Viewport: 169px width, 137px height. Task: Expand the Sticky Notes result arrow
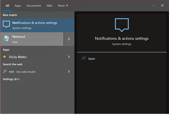coord(69,57)
